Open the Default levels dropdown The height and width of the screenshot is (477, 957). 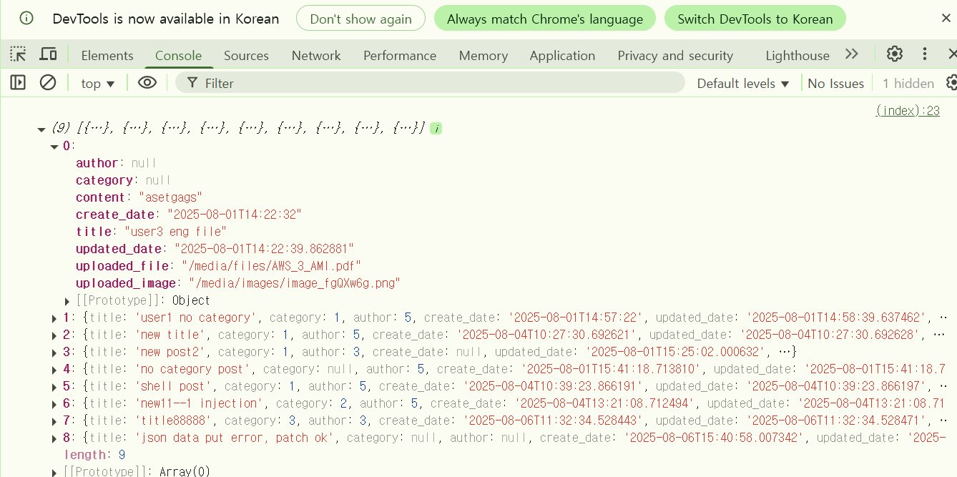pyautogui.click(x=742, y=84)
